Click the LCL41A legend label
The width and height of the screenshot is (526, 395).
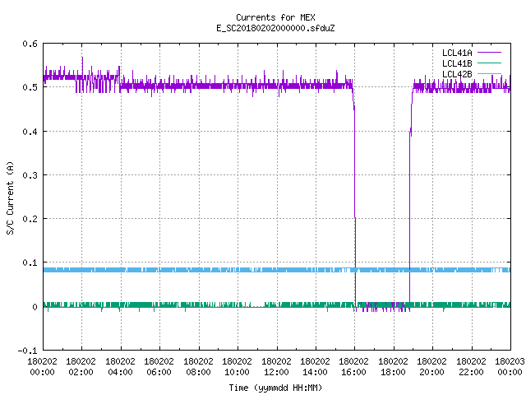click(x=457, y=53)
